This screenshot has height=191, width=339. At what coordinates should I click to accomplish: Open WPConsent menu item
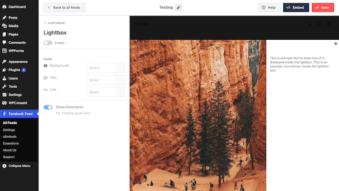click(x=19, y=103)
